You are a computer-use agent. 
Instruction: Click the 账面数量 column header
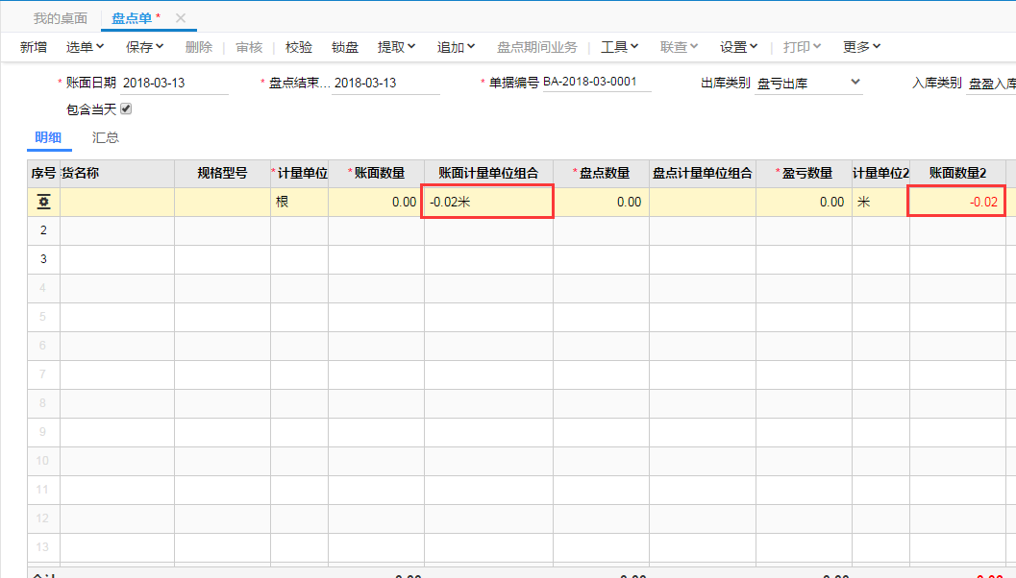coord(377,174)
